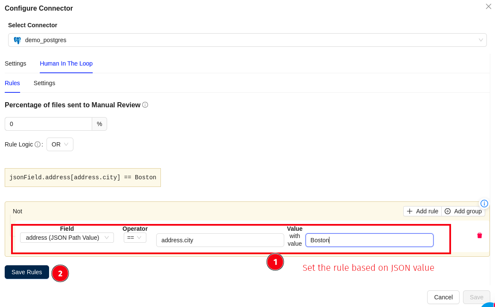Click the blue info icon above the rule group
Screen dimensions: 495x307
point(484,203)
